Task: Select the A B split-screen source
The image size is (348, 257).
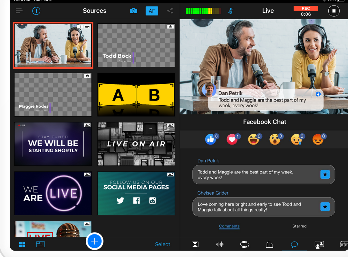Action: pyautogui.click(x=136, y=94)
